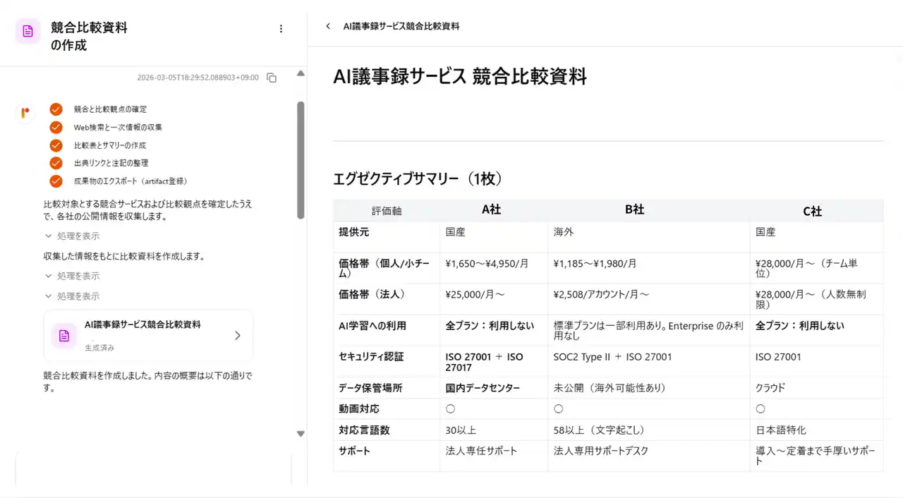Click the document icon in the artifact card

pos(63,336)
